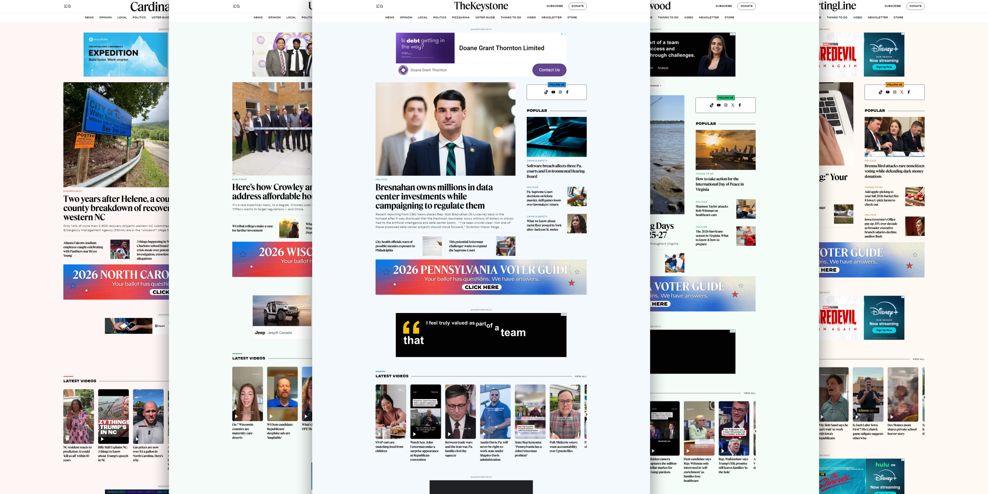Click the YouTube icon in the Starting Line Follow Us box
988x494 pixels.
(888, 92)
